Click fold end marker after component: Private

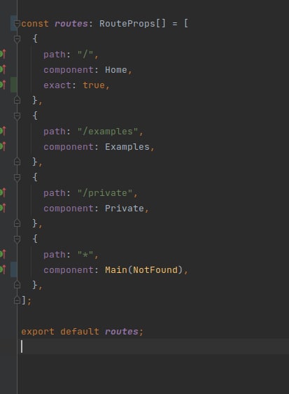click(17, 223)
